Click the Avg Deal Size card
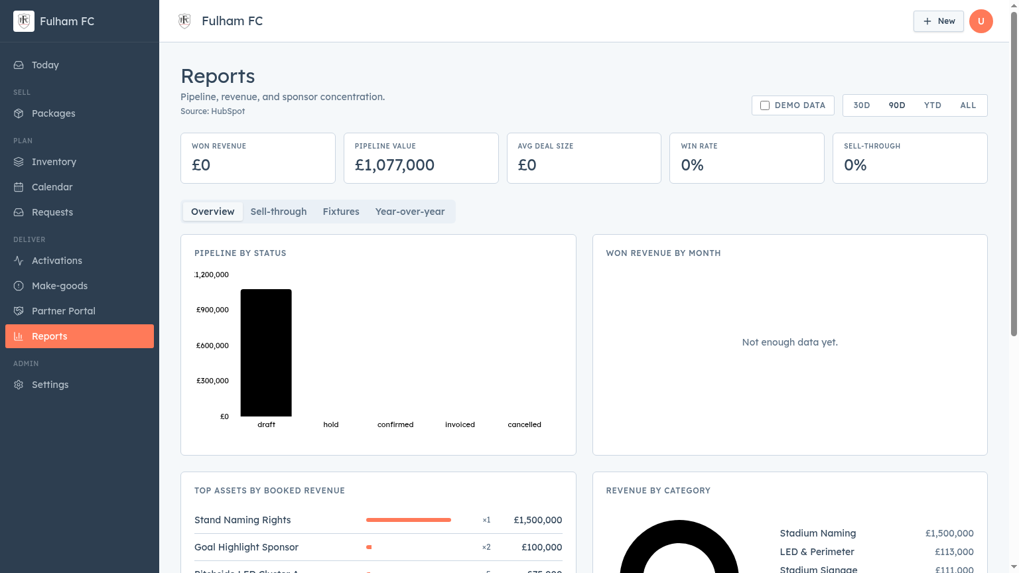Image resolution: width=1019 pixels, height=573 pixels. (584, 158)
